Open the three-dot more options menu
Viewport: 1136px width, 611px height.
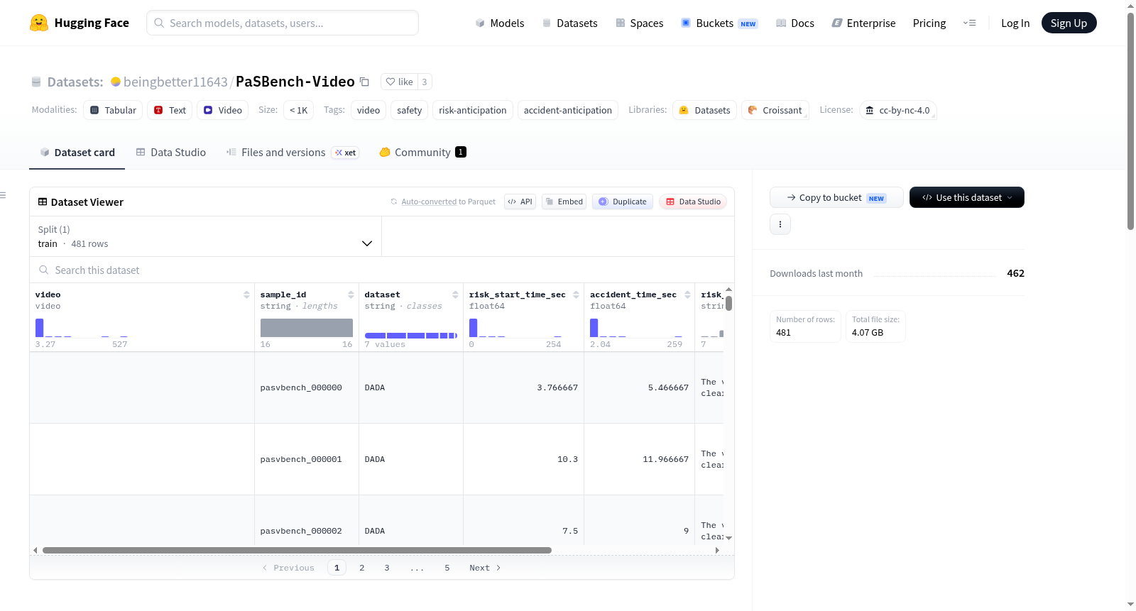click(780, 224)
